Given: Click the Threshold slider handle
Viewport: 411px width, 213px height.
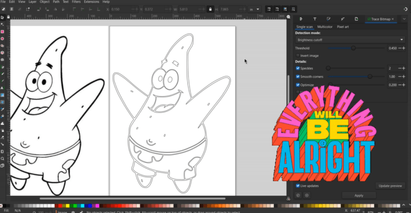Looking at the screenshot, I should (353, 48).
